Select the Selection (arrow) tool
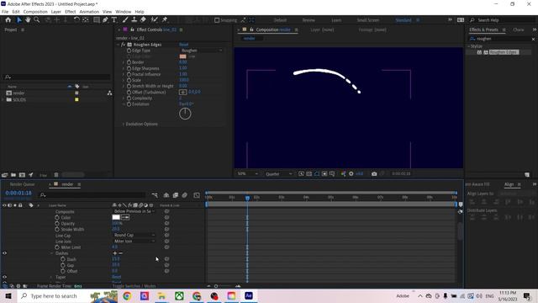This screenshot has width=538, height=303. 19,20
